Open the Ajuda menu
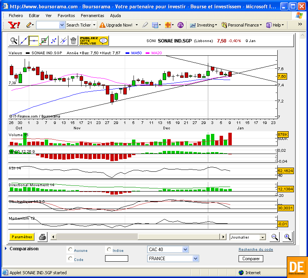Screen dimensions: 308x278 click(x=115, y=16)
